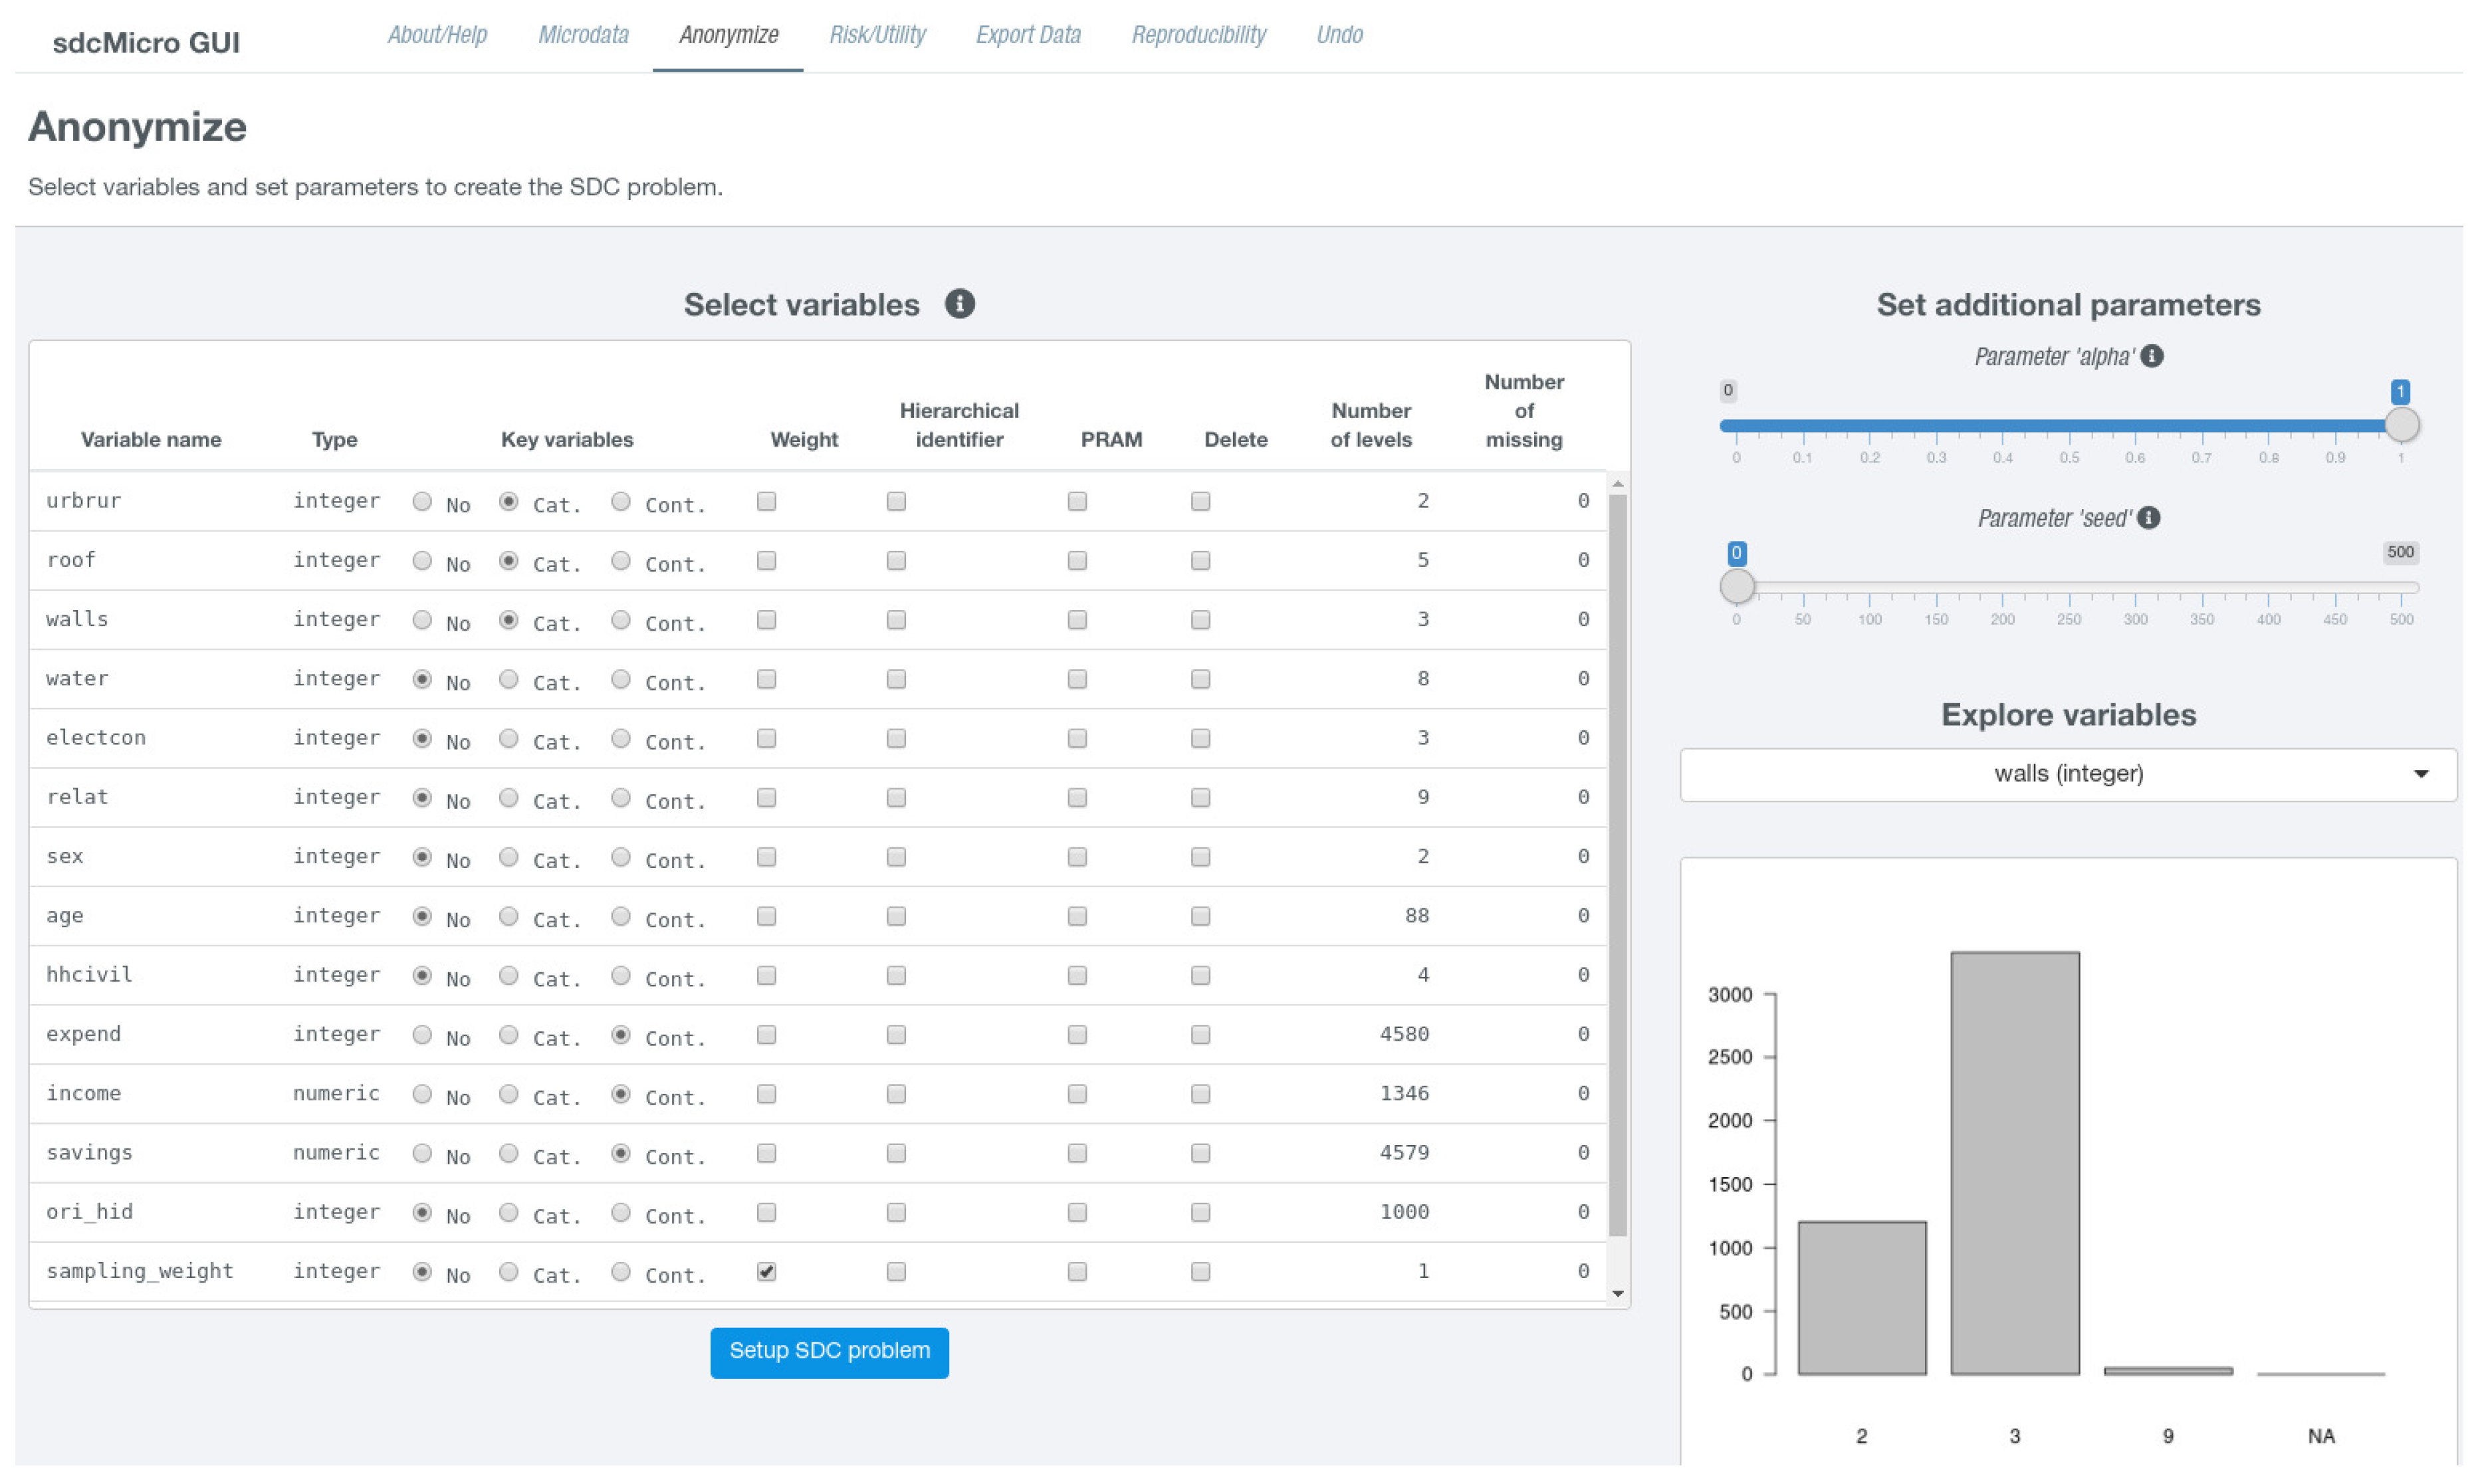Click the Setup SDC problem button

tap(829, 1351)
